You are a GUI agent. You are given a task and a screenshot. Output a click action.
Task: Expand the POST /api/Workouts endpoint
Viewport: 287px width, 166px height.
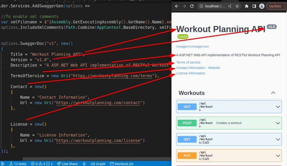[277, 123]
